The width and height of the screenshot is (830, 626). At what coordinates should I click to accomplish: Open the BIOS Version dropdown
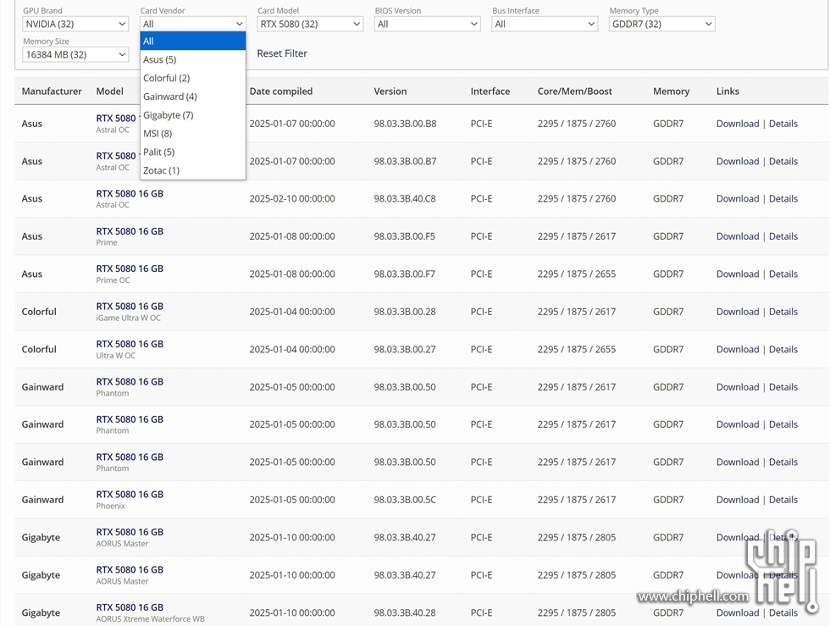pos(427,24)
